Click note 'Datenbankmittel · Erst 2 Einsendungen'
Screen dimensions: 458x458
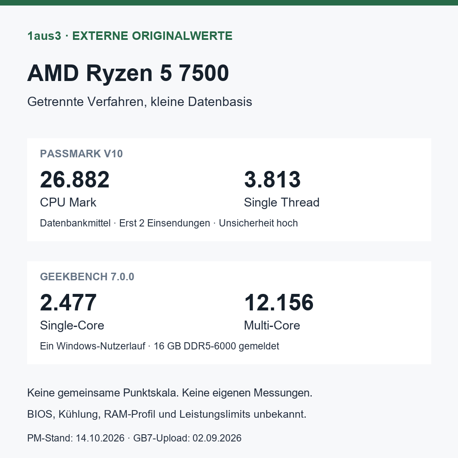click(x=125, y=223)
